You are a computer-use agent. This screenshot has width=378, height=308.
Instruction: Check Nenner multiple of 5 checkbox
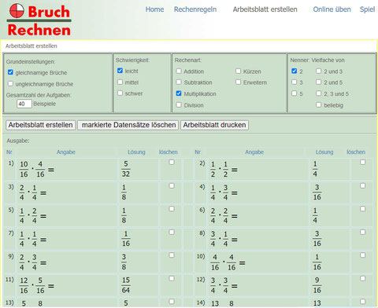(295, 93)
